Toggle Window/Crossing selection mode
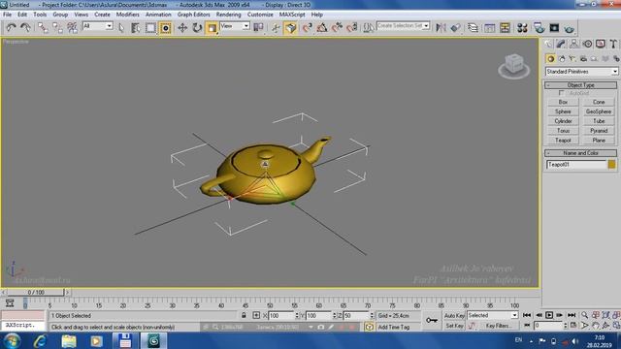Viewport: 621px width, 349px height. coord(166,28)
